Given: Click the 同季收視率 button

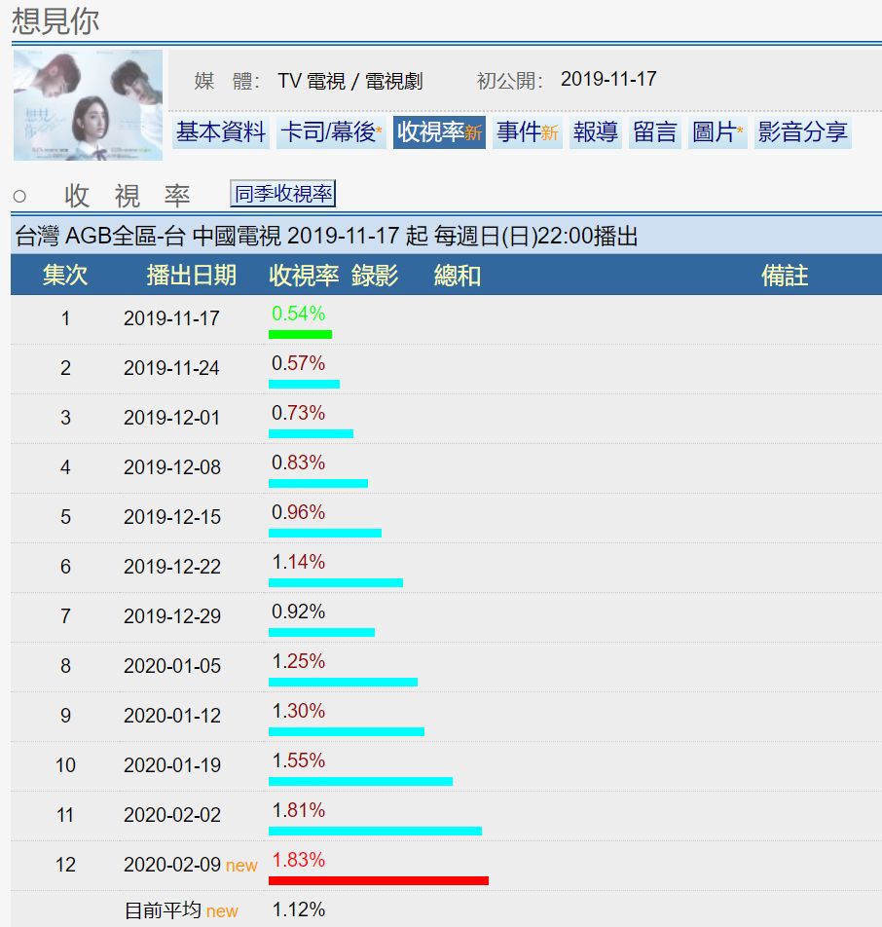Looking at the screenshot, I should (284, 193).
